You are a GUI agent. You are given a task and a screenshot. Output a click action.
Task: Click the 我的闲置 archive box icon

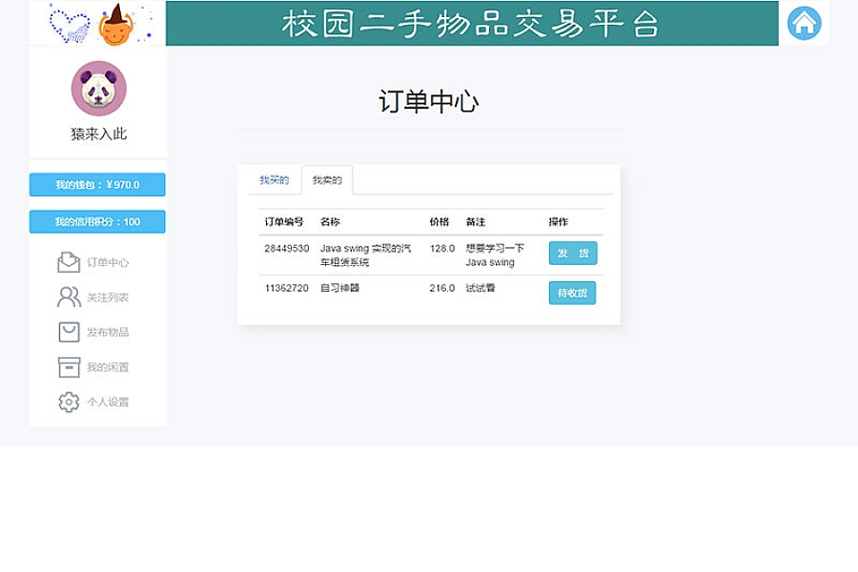click(x=69, y=367)
